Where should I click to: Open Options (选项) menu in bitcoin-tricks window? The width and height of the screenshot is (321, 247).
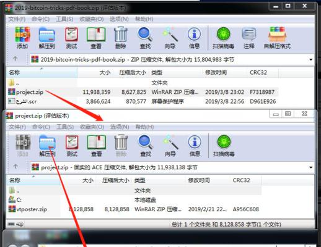coord(119,19)
